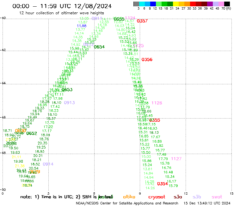The height and width of the screenshot is (206, 234).
Task: Click the chart title date 12/08/2024
Action: click(93, 6)
